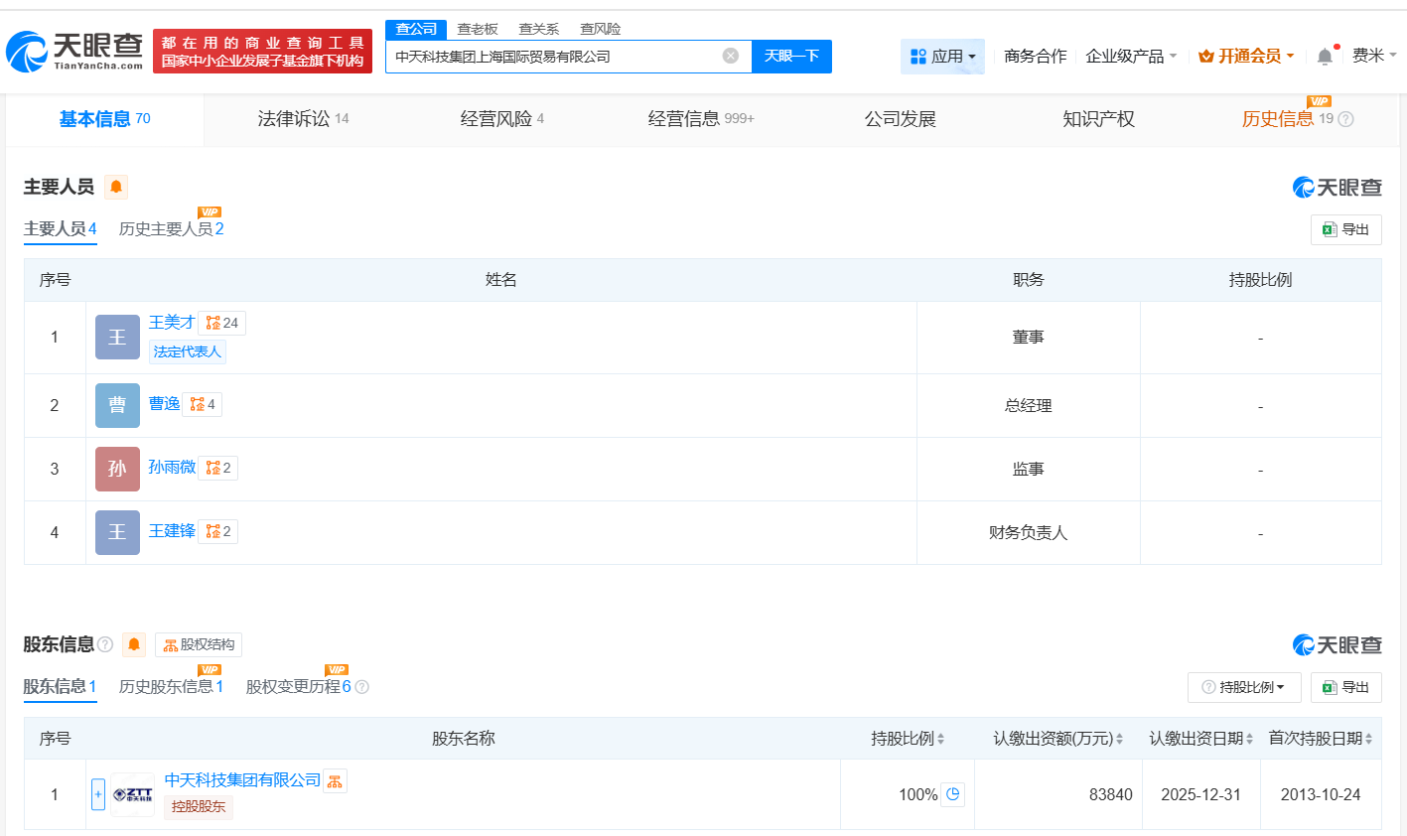Open the pie chart icon beside 100% shareholding
The height and width of the screenshot is (836, 1407).
point(952,794)
